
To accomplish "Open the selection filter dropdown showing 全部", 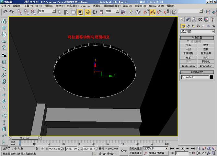I will 47,11.
